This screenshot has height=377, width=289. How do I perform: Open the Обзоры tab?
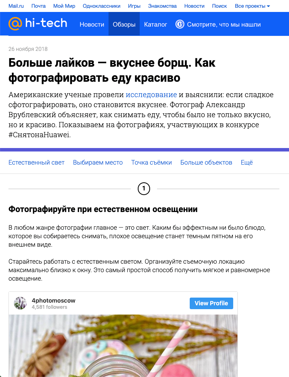(x=124, y=24)
